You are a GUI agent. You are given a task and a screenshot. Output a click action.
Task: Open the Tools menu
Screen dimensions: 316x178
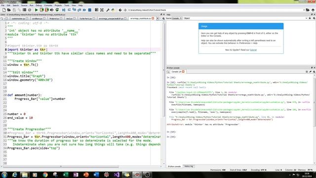tap(67, 5)
